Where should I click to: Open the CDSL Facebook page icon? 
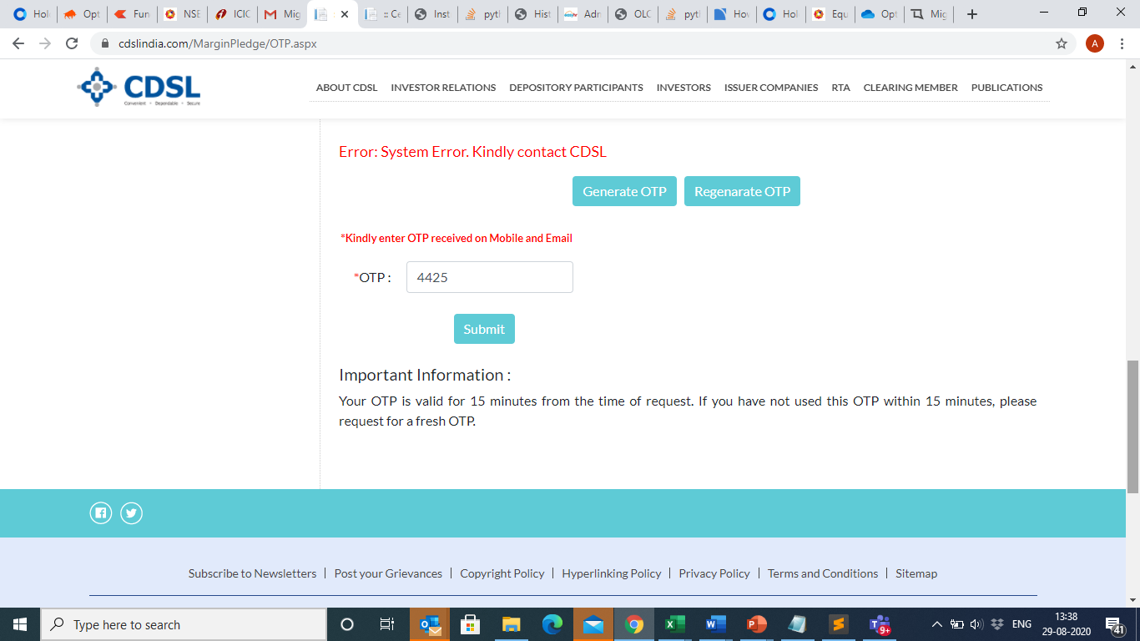coord(100,513)
